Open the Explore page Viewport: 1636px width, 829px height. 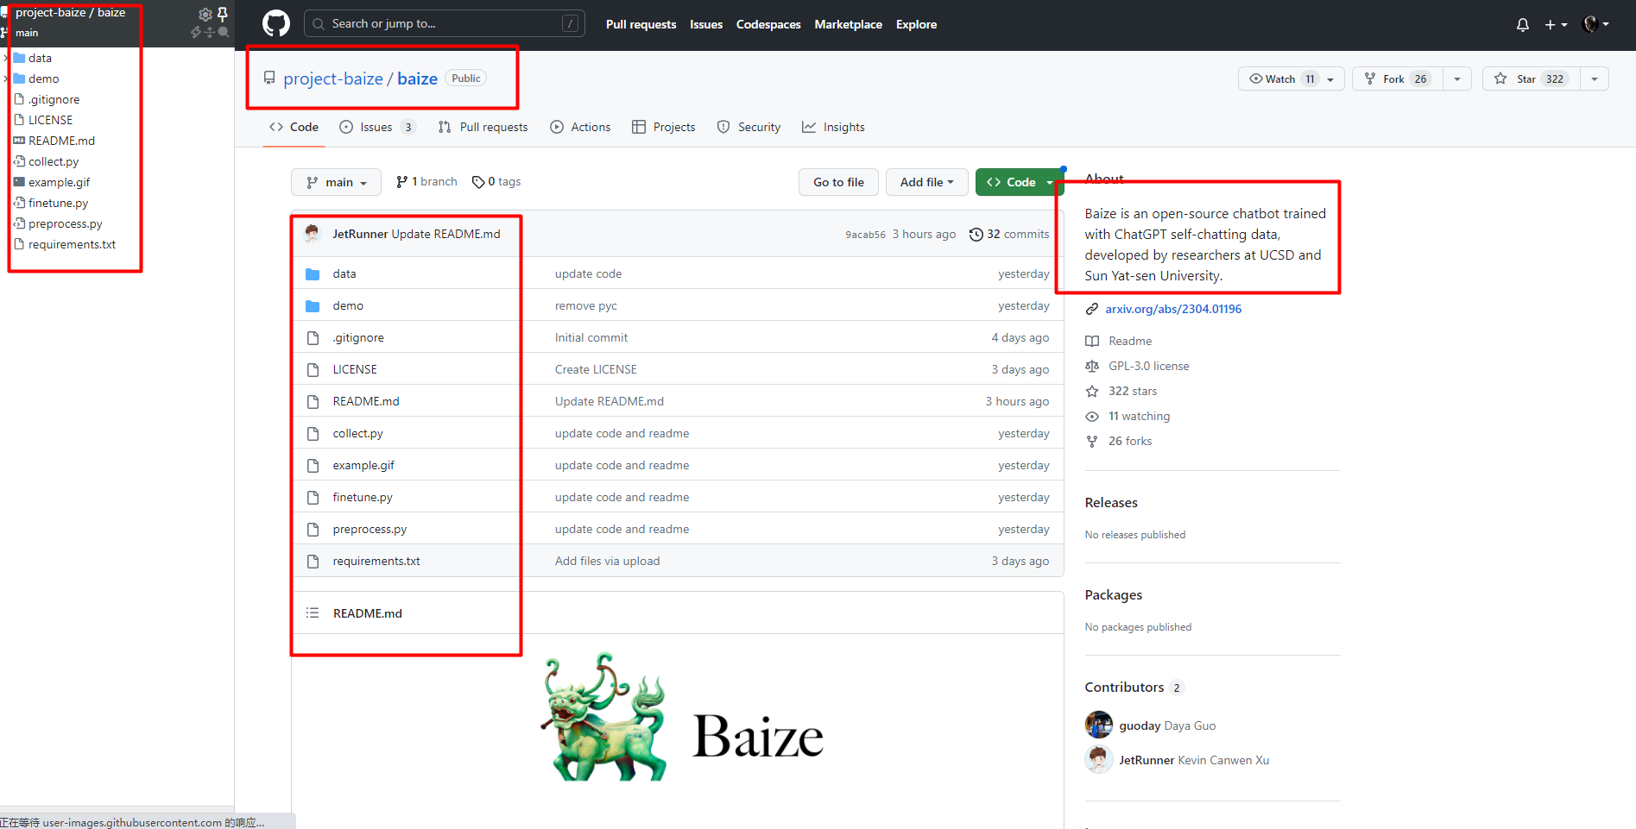click(x=916, y=24)
